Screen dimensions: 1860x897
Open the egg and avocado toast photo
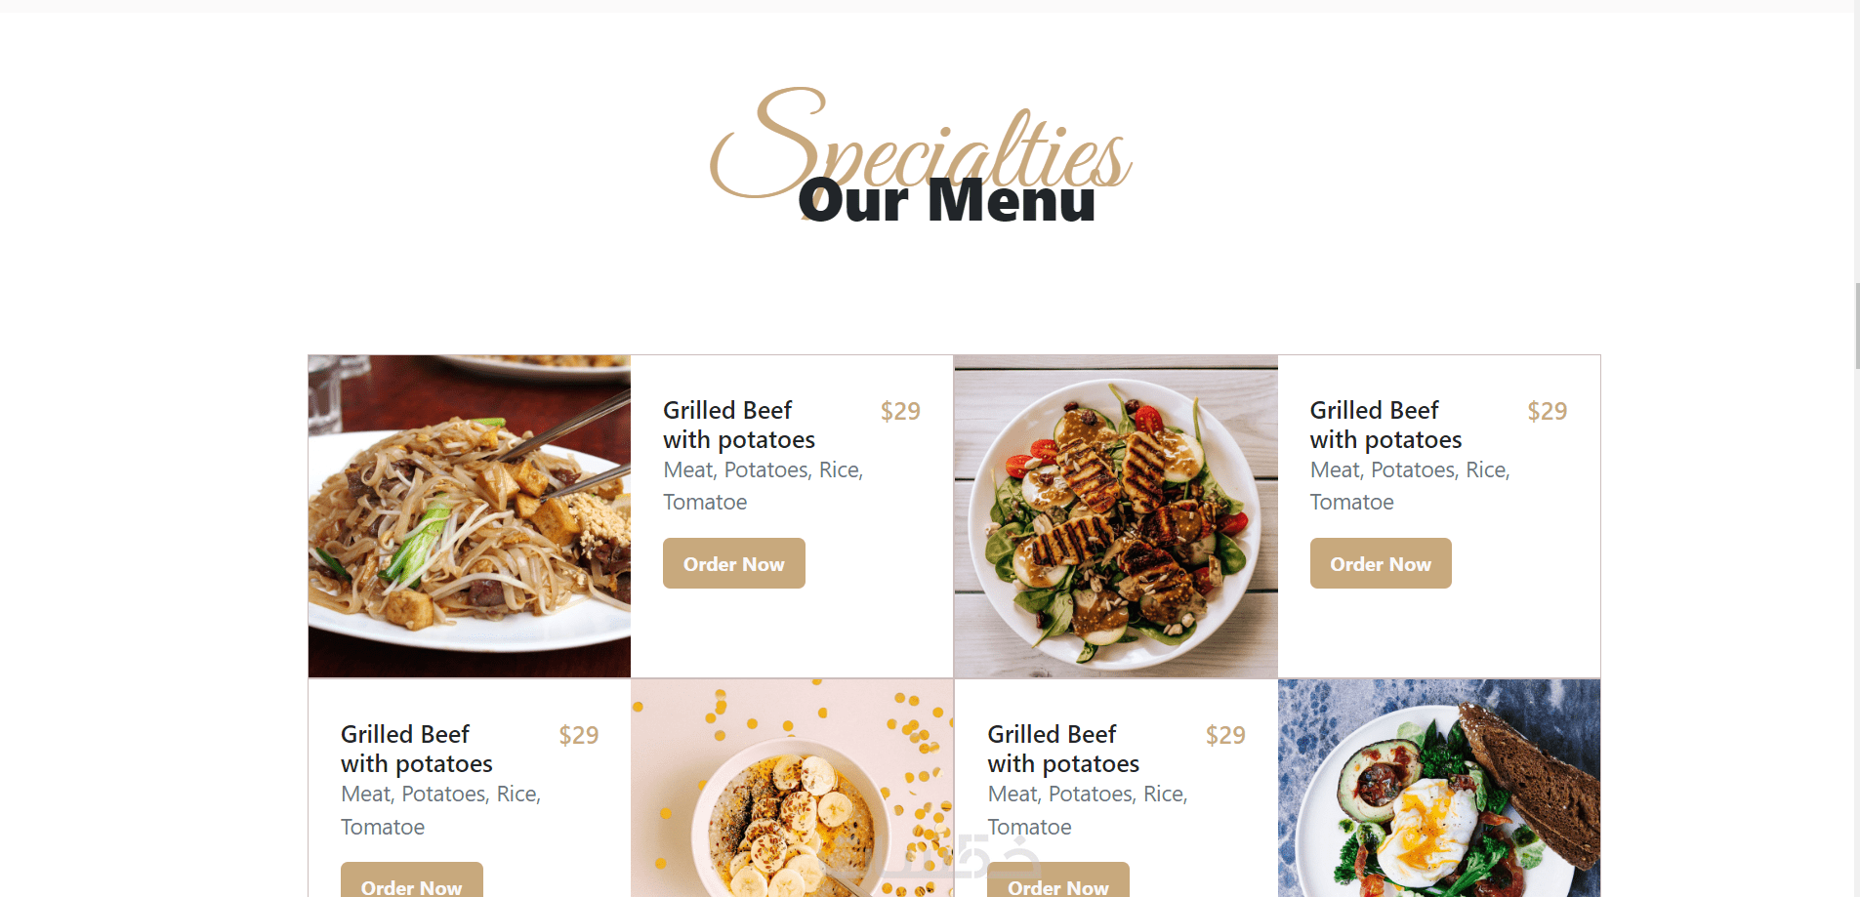point(1439,788)
